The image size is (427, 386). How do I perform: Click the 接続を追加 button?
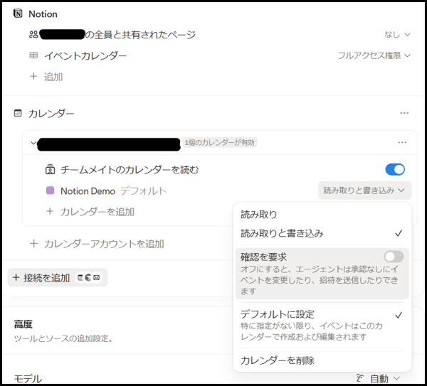coord(58,278)
